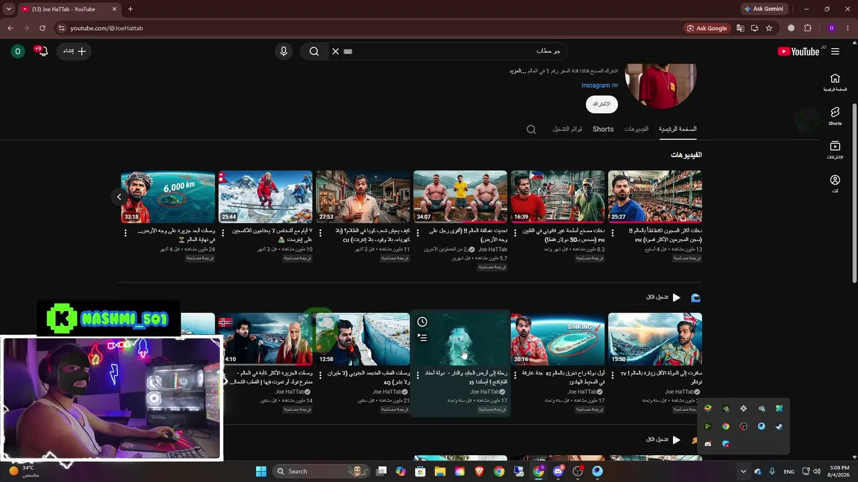The height and width of the screenshot is (482, 858).
Task: Add hovered video to the queue
Action: tap(422, 338)
